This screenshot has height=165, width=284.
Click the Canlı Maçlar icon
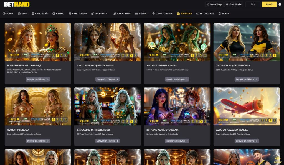tap(227, 4)
